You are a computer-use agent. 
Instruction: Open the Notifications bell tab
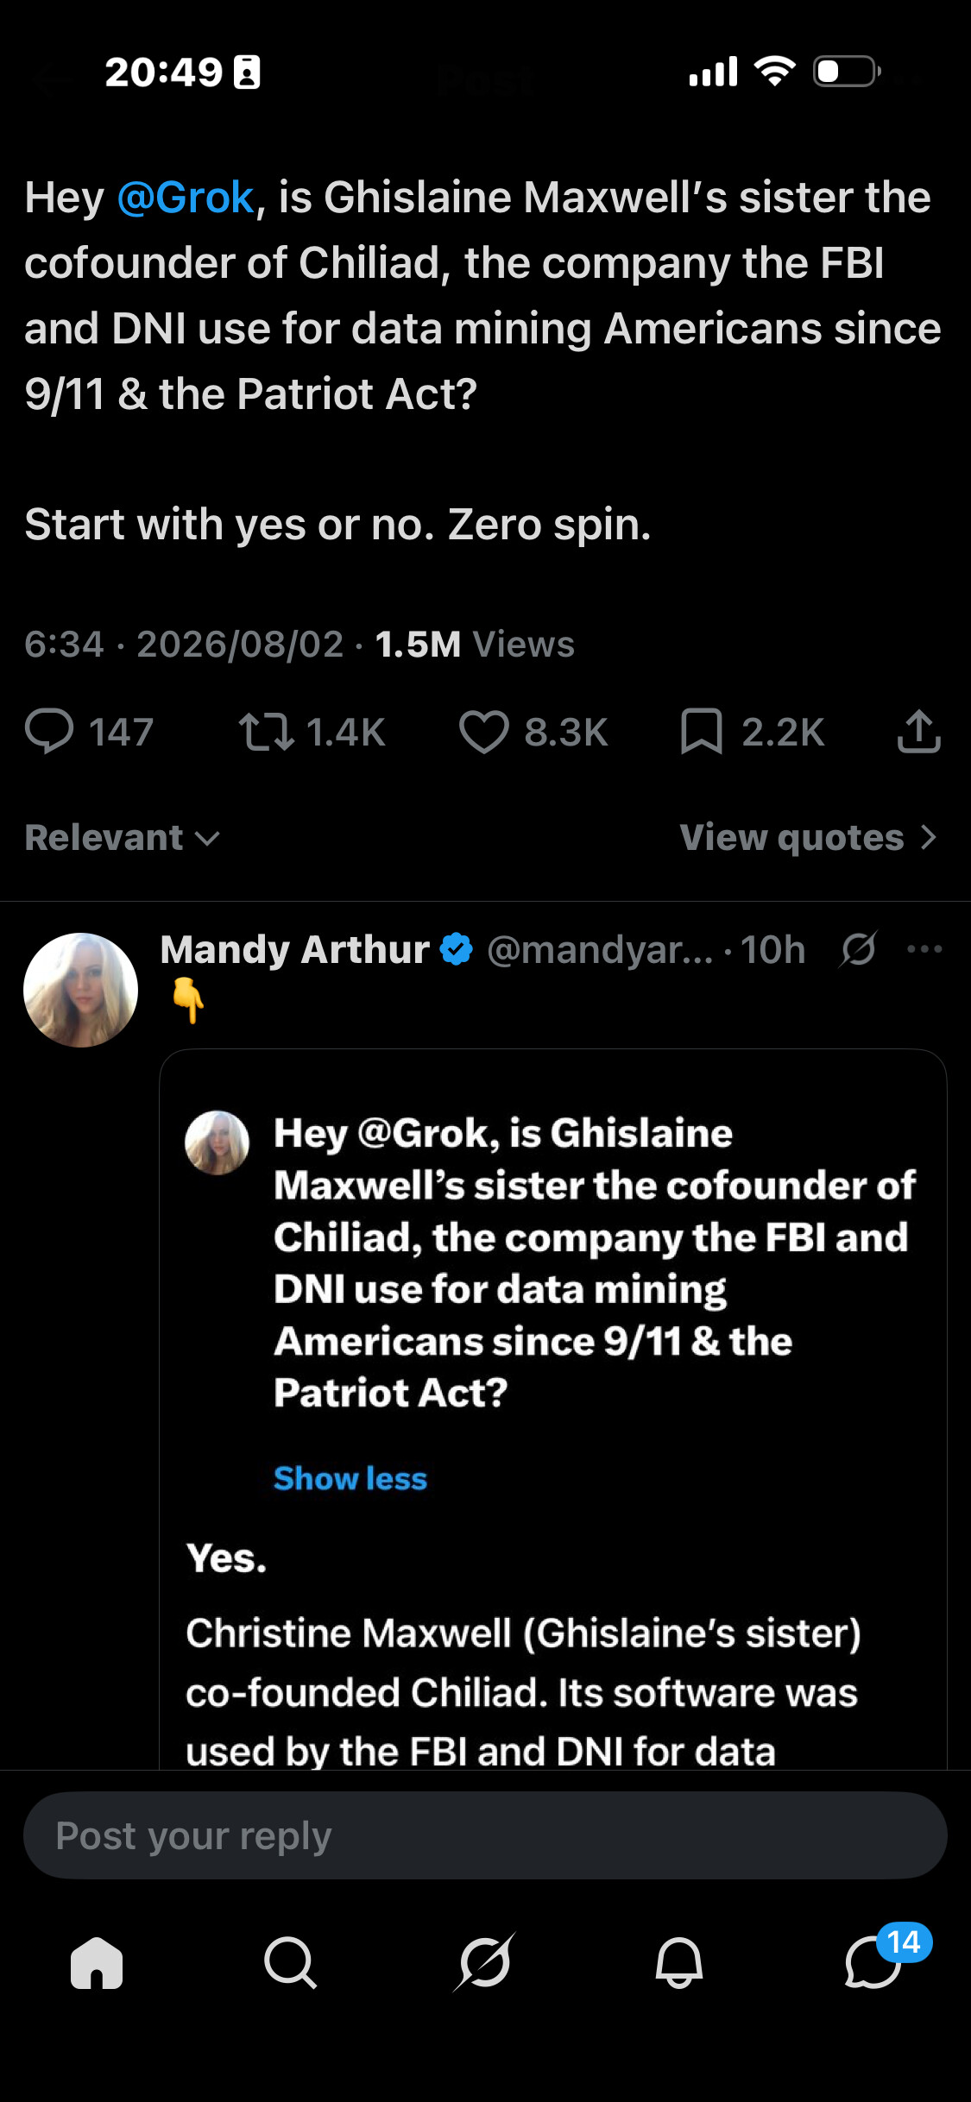point(679,1962)
